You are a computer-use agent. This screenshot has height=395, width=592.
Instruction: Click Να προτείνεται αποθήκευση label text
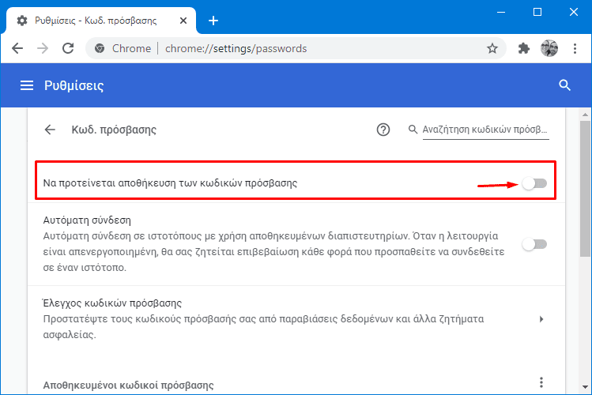170,183
